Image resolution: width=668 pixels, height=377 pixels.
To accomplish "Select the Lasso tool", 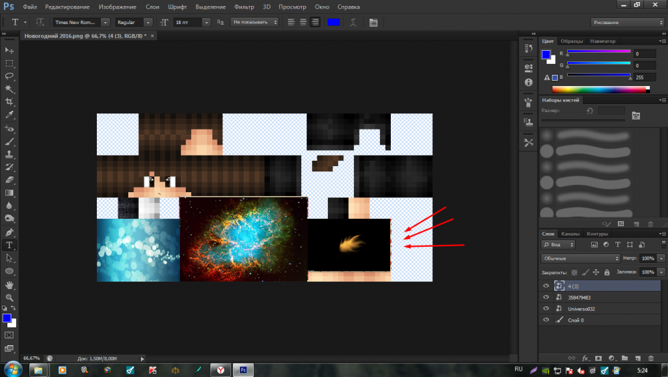I will click(x=9, y=76).
